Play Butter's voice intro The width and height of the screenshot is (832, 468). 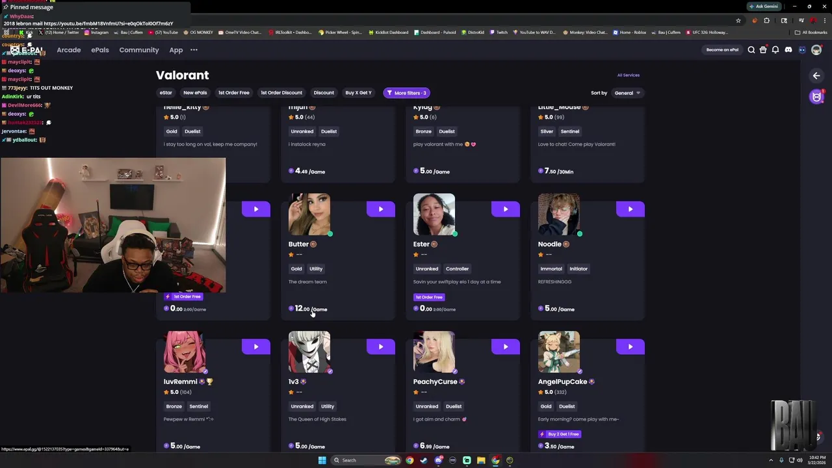381,209
